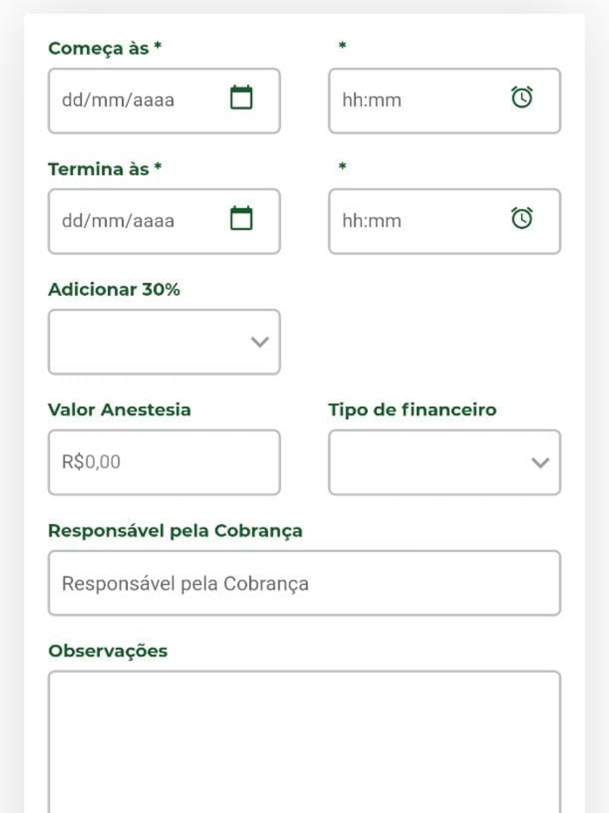This screenshot has width=609, height=813.
Task: Click inside the Observações text area
Action: (304, 742)
